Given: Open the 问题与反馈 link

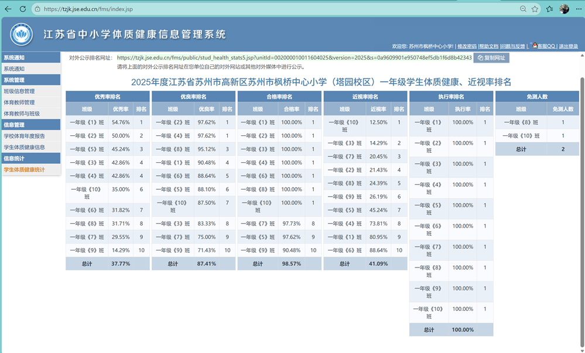Looking at the screenshot, I should pyautogui.click(x=512, y=46).
